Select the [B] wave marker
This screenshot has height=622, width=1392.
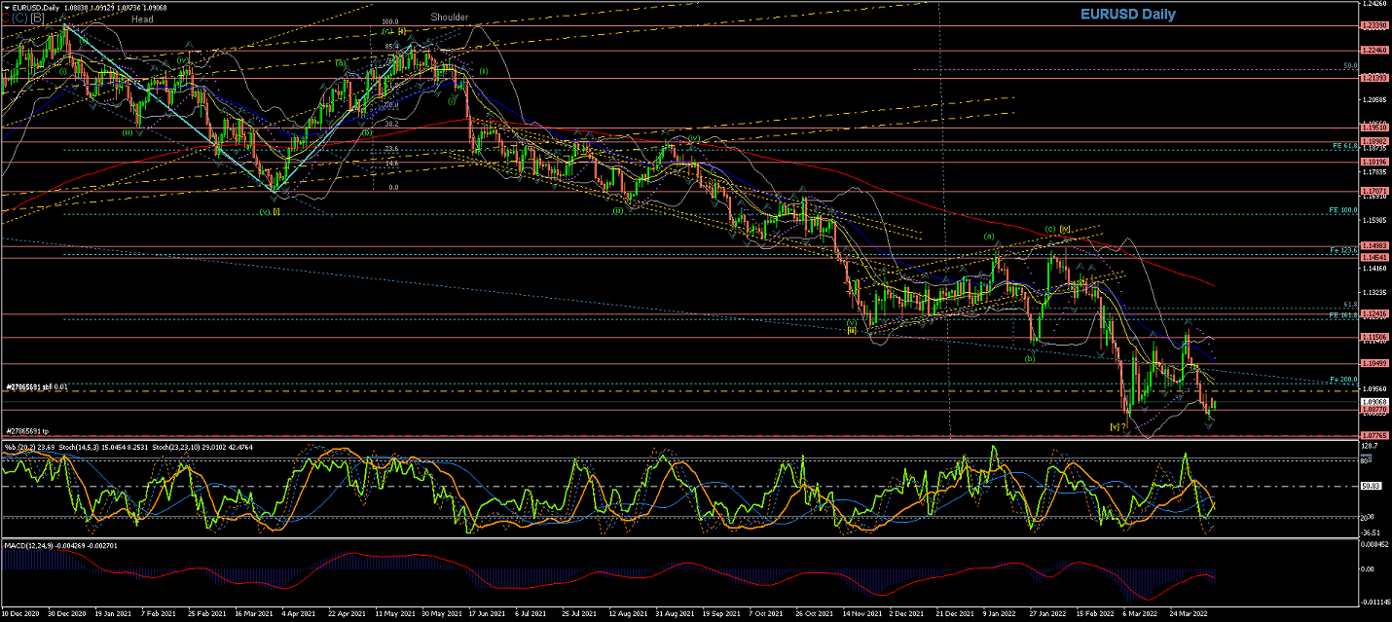(36, 18)
